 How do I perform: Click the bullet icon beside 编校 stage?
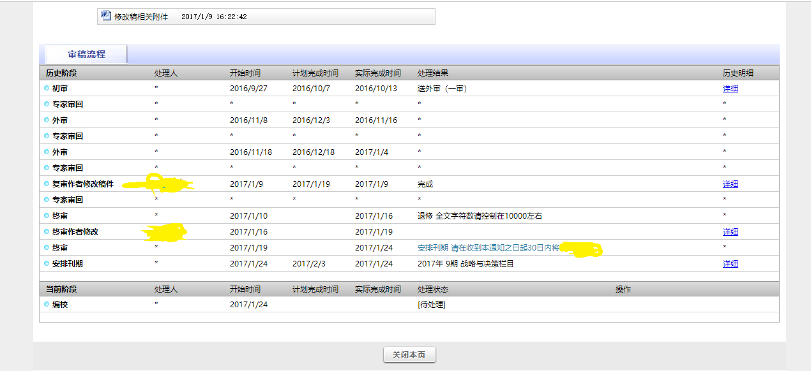pos(47,305)
